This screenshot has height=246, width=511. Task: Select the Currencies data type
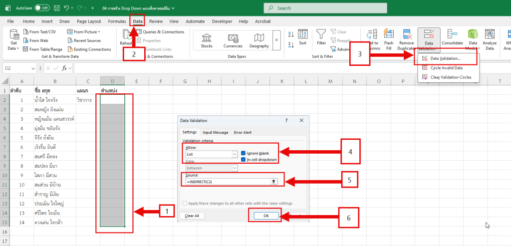point(233,40)
